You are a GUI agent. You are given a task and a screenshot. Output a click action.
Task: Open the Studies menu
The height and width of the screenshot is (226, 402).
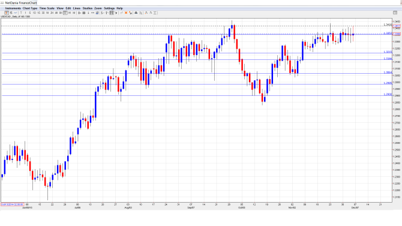click(88, 8)
